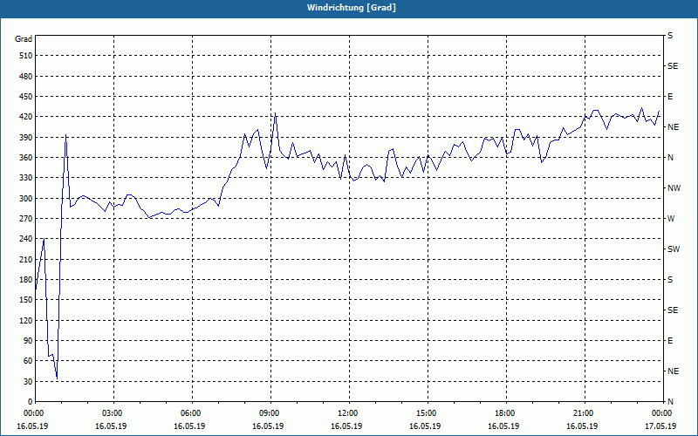Screen dimensions: 698x436
Task: Click the SW compass label on the right axis
Action: point(674,249)
